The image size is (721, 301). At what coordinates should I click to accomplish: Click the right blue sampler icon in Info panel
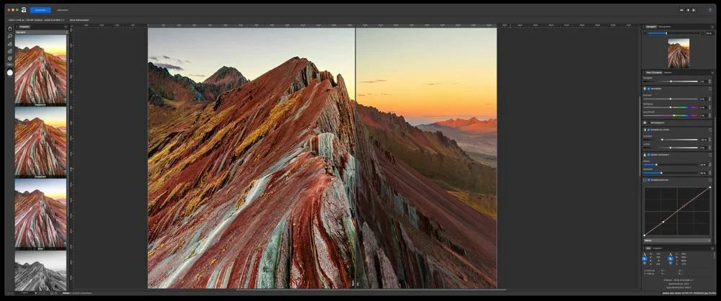pos(671,259)
